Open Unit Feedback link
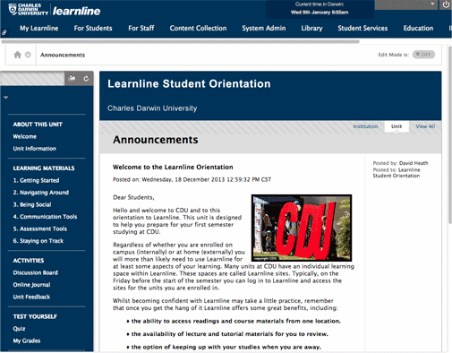Screen dimensions: 452x353 tap(31, 297)
